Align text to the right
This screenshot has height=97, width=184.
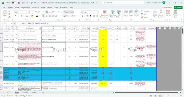click(x=50, y=16)
